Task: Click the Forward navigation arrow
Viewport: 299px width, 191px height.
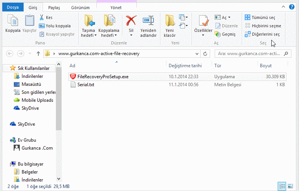Action: point(21,54)
